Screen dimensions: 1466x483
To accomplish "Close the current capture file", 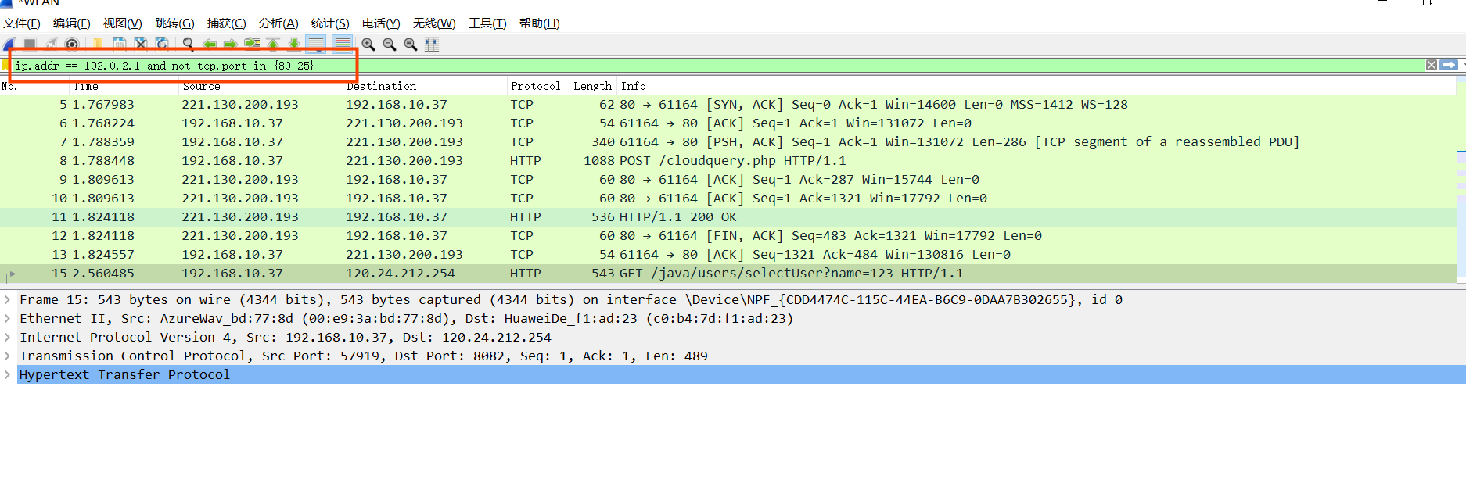I will [x=141, y=44].
